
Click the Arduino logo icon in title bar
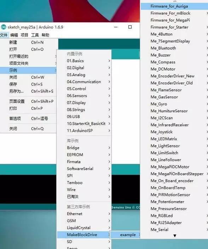coord(3,27)
